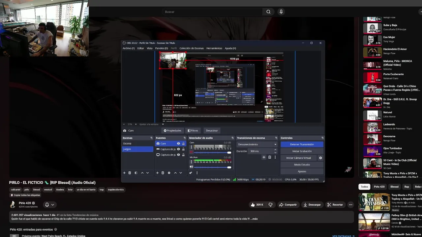Delete selected source in Fuentes toolbar
This screenshot has height=237, width=422.
pyautogui.click(x=163, y=173)
